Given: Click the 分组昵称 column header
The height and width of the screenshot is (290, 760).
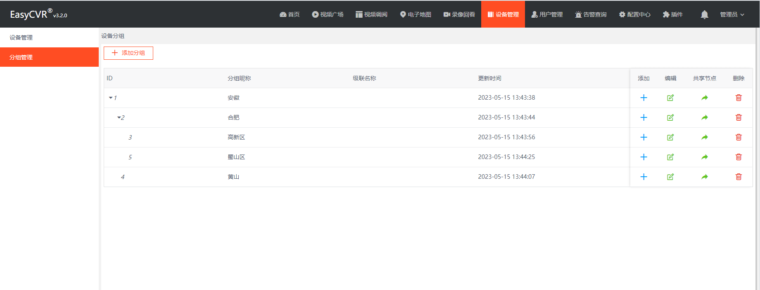Looking at the screenshot, I should click(239, 78).
